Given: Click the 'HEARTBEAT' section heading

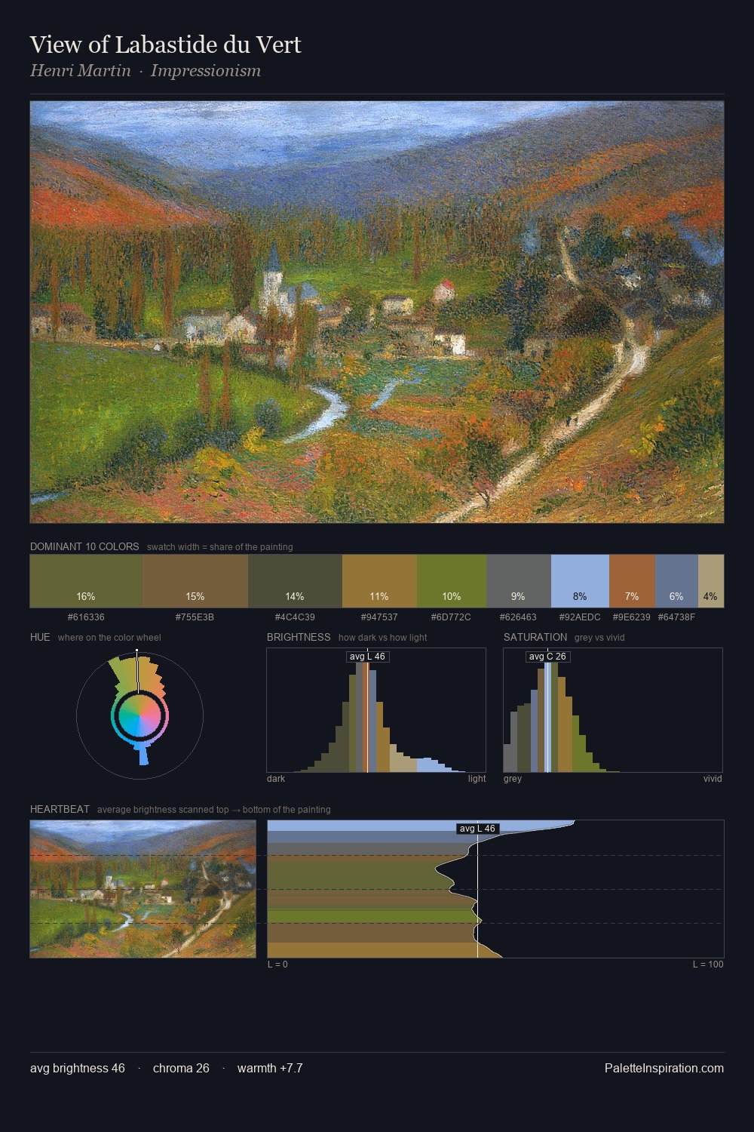Looking at the screenshot, I should pos(60,809).
